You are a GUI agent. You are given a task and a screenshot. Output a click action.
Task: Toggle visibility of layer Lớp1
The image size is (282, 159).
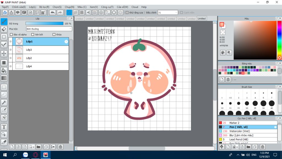click(x=11, y=41)
